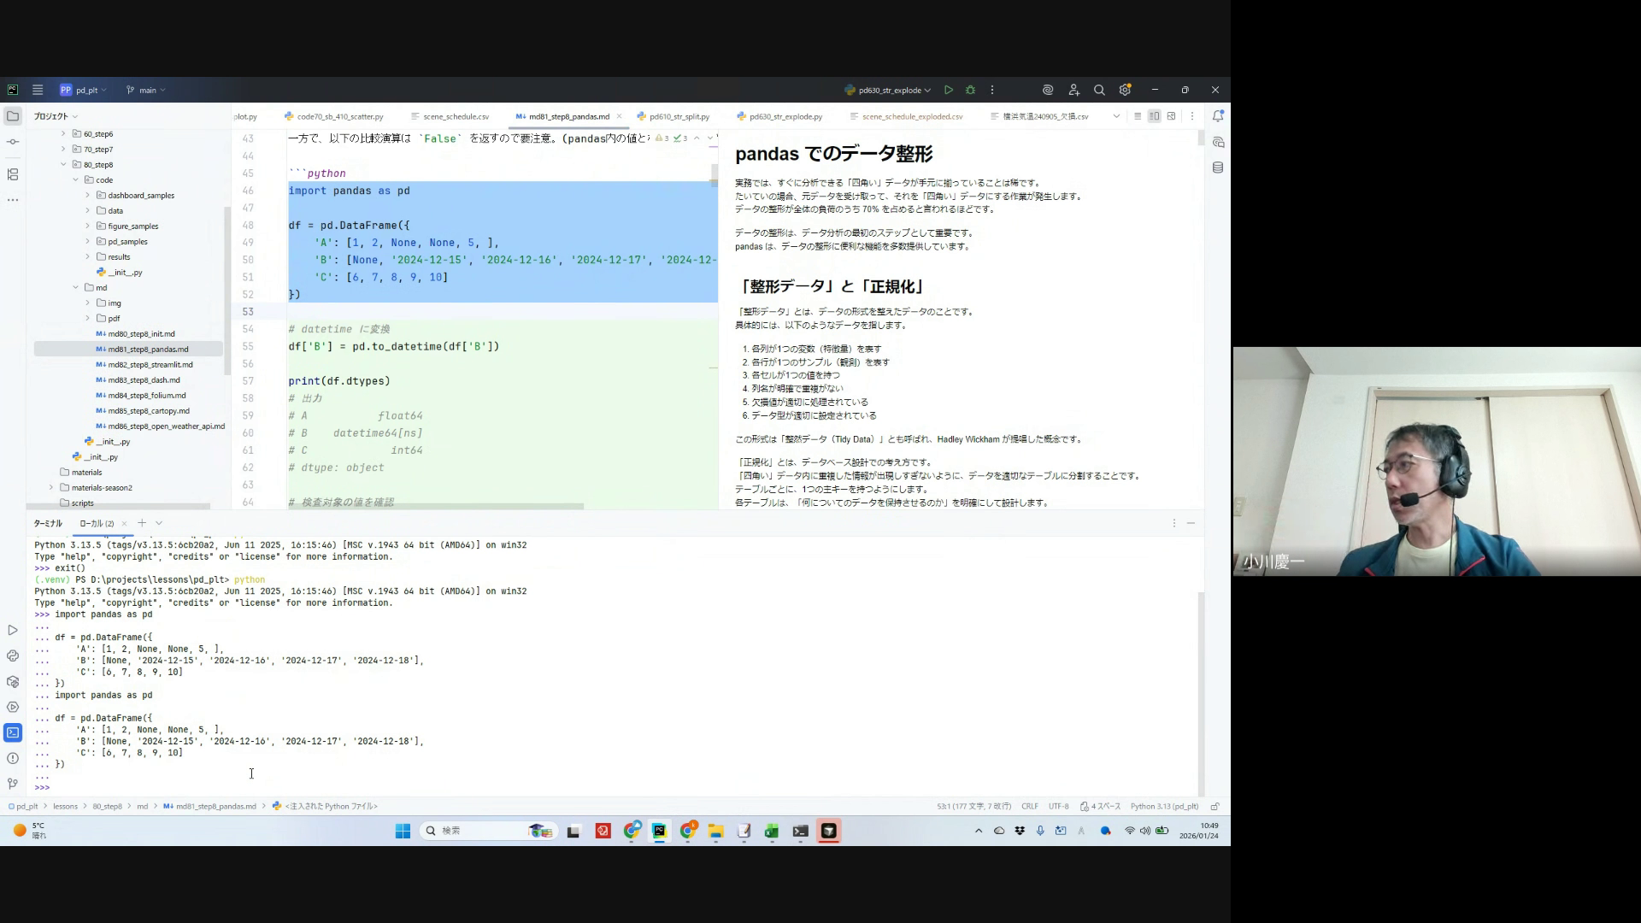Viewport: 1641px width, 923px height.
Task: Switch to preview-only view mode
Action: pyautogui.click(x=1171, y=116)
